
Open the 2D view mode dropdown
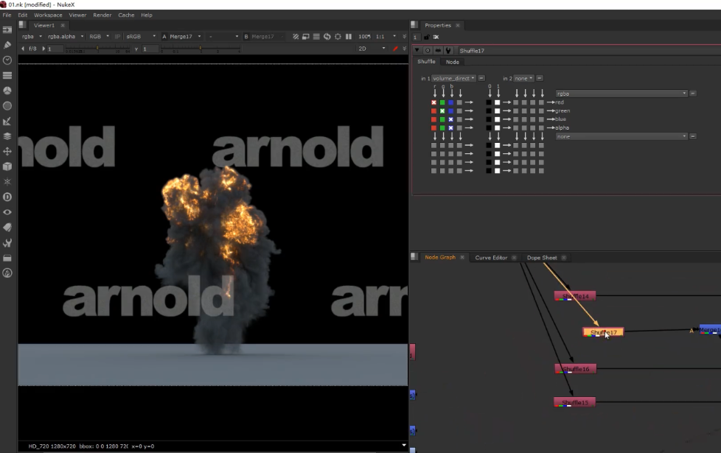[x=372, y=48]
